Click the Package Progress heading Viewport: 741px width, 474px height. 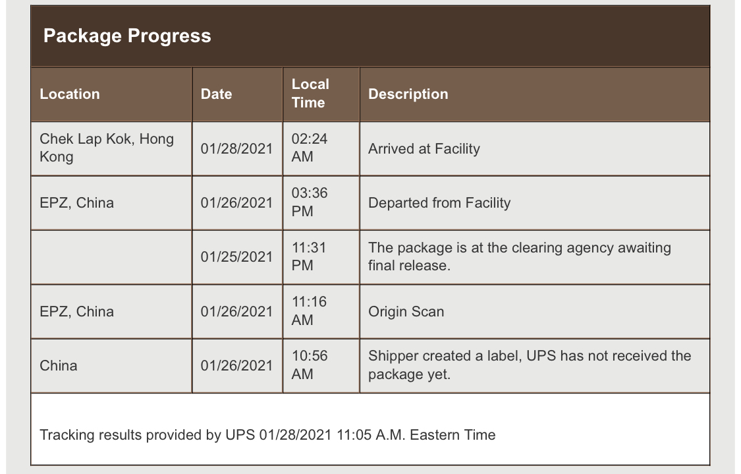click(127, 36)
